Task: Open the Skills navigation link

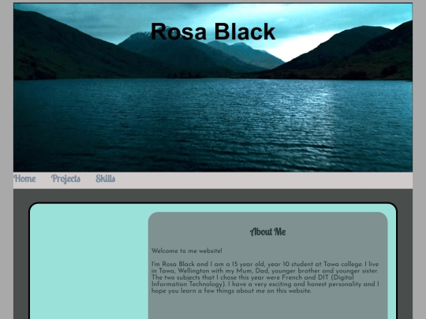Action: (106, 179)
